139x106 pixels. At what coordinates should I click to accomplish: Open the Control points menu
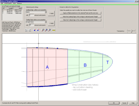[8, 3]
